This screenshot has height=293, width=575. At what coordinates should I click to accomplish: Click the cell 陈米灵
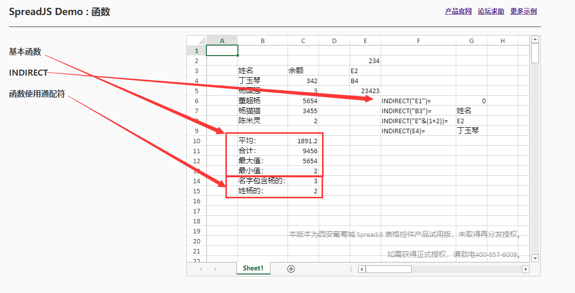[262, 121]
